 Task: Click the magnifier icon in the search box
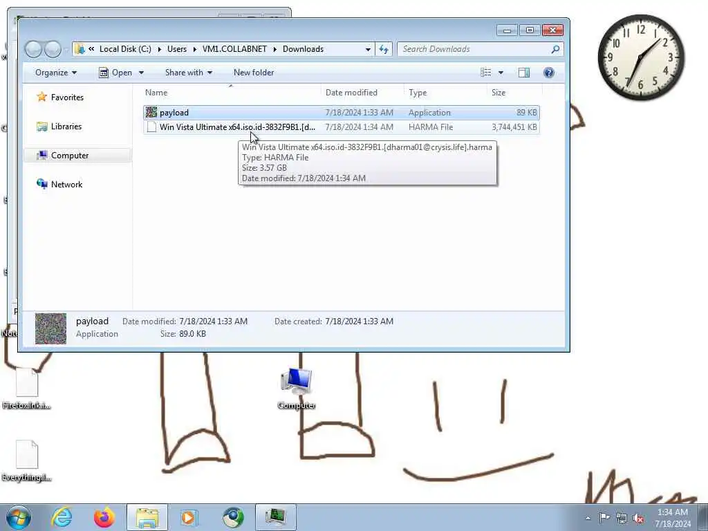(556, 49)
